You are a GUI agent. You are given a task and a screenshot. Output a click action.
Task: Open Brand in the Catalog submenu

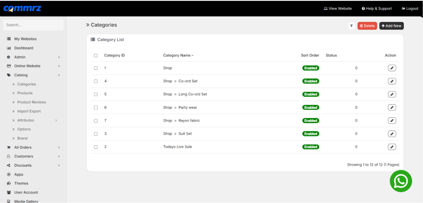coord(22,138)
